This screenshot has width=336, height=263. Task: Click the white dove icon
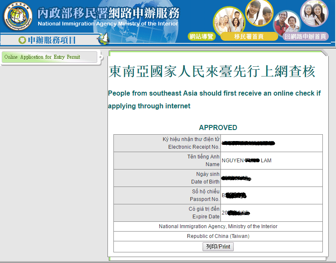103,39
